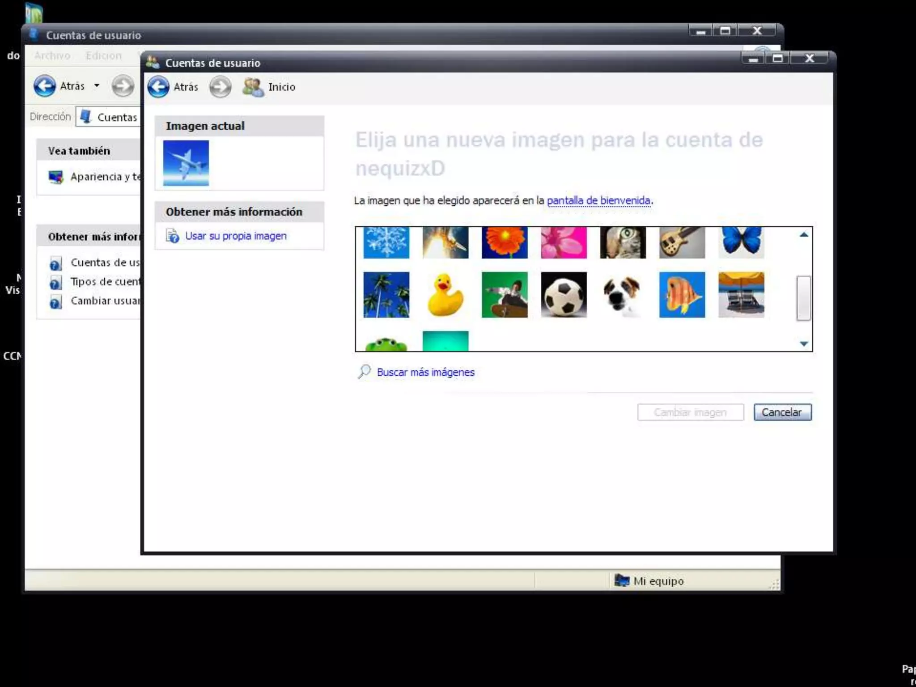Image resolution: width=916 pixels, height=687 pixels.
Task: Select the soccer ball picture
Action: 564,295
